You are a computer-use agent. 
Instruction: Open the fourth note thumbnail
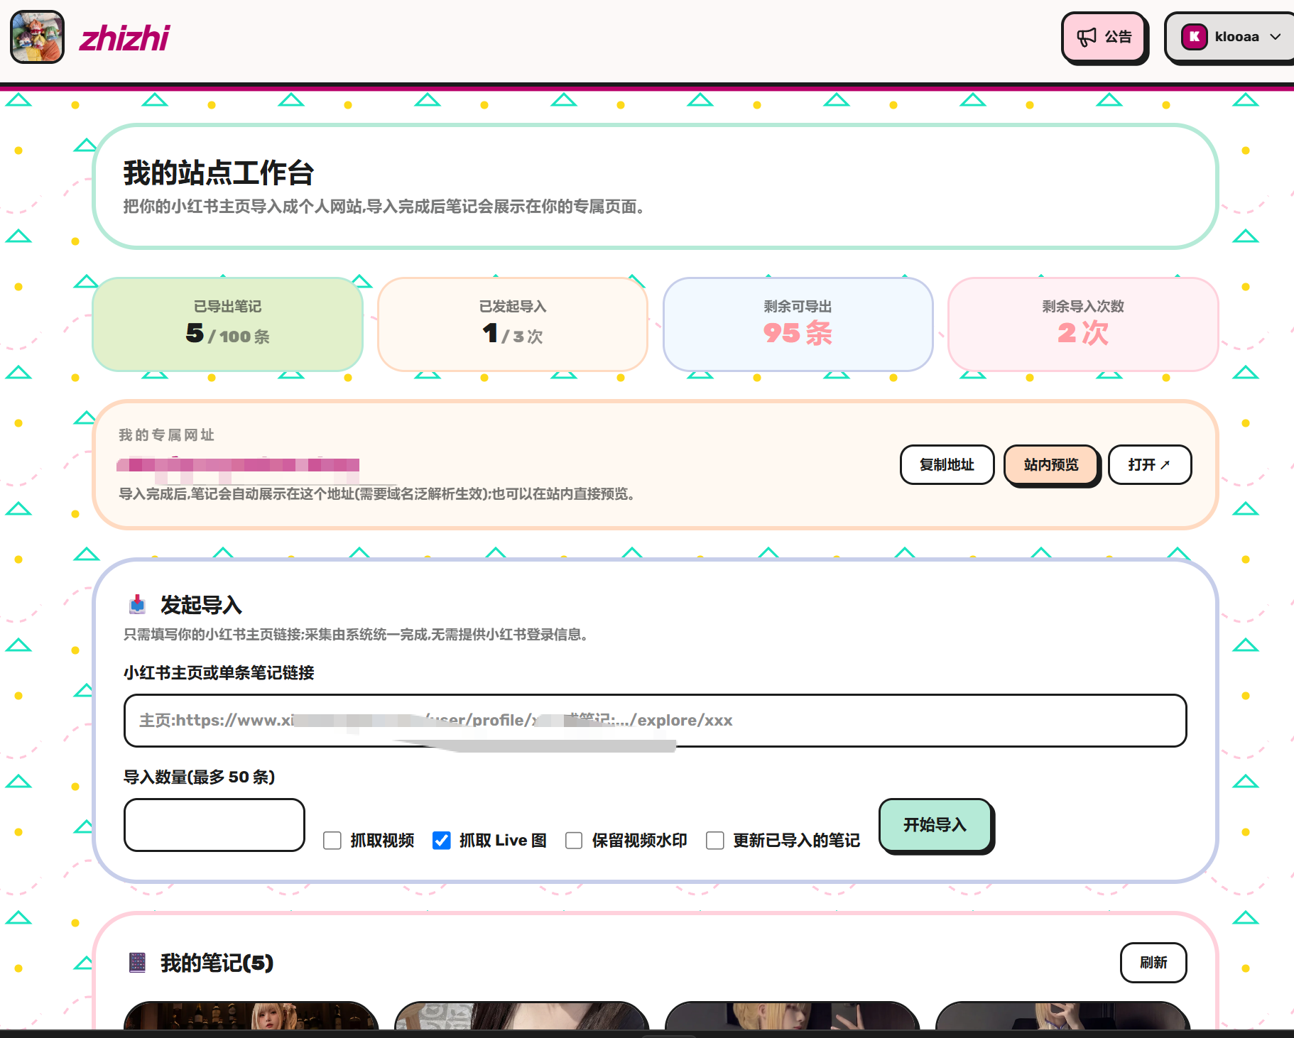1063,1015
